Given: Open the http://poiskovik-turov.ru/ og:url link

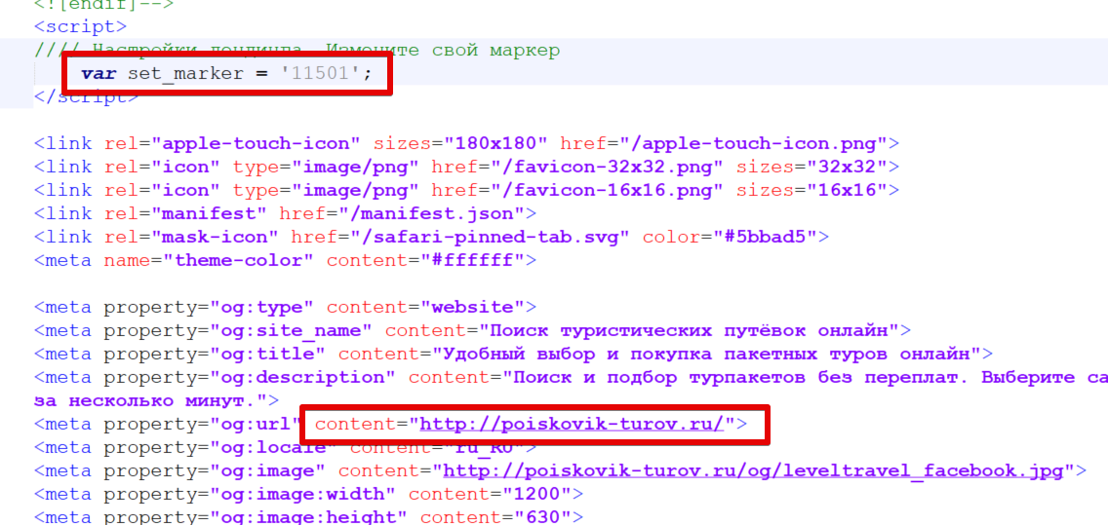Looking at the screenshot, I should click(573, 424).
